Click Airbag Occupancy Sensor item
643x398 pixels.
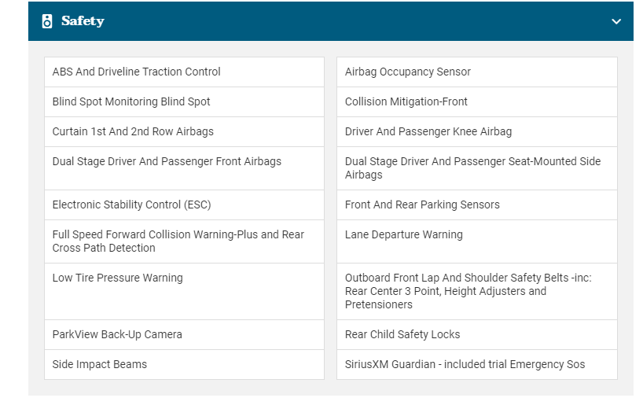[408, 72]
